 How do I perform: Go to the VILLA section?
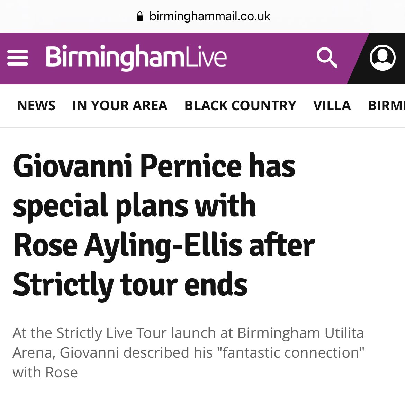(332, 105)
